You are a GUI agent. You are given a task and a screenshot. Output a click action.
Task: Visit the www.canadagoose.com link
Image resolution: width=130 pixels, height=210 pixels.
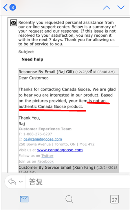pos(60,150)
